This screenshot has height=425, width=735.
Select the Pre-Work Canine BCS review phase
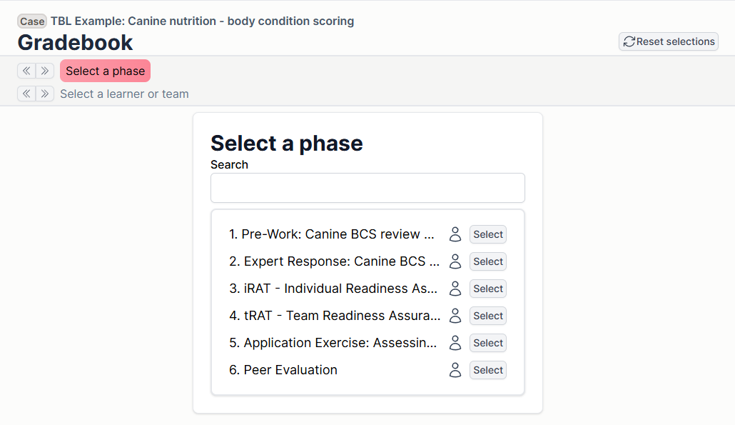[488, 234]
